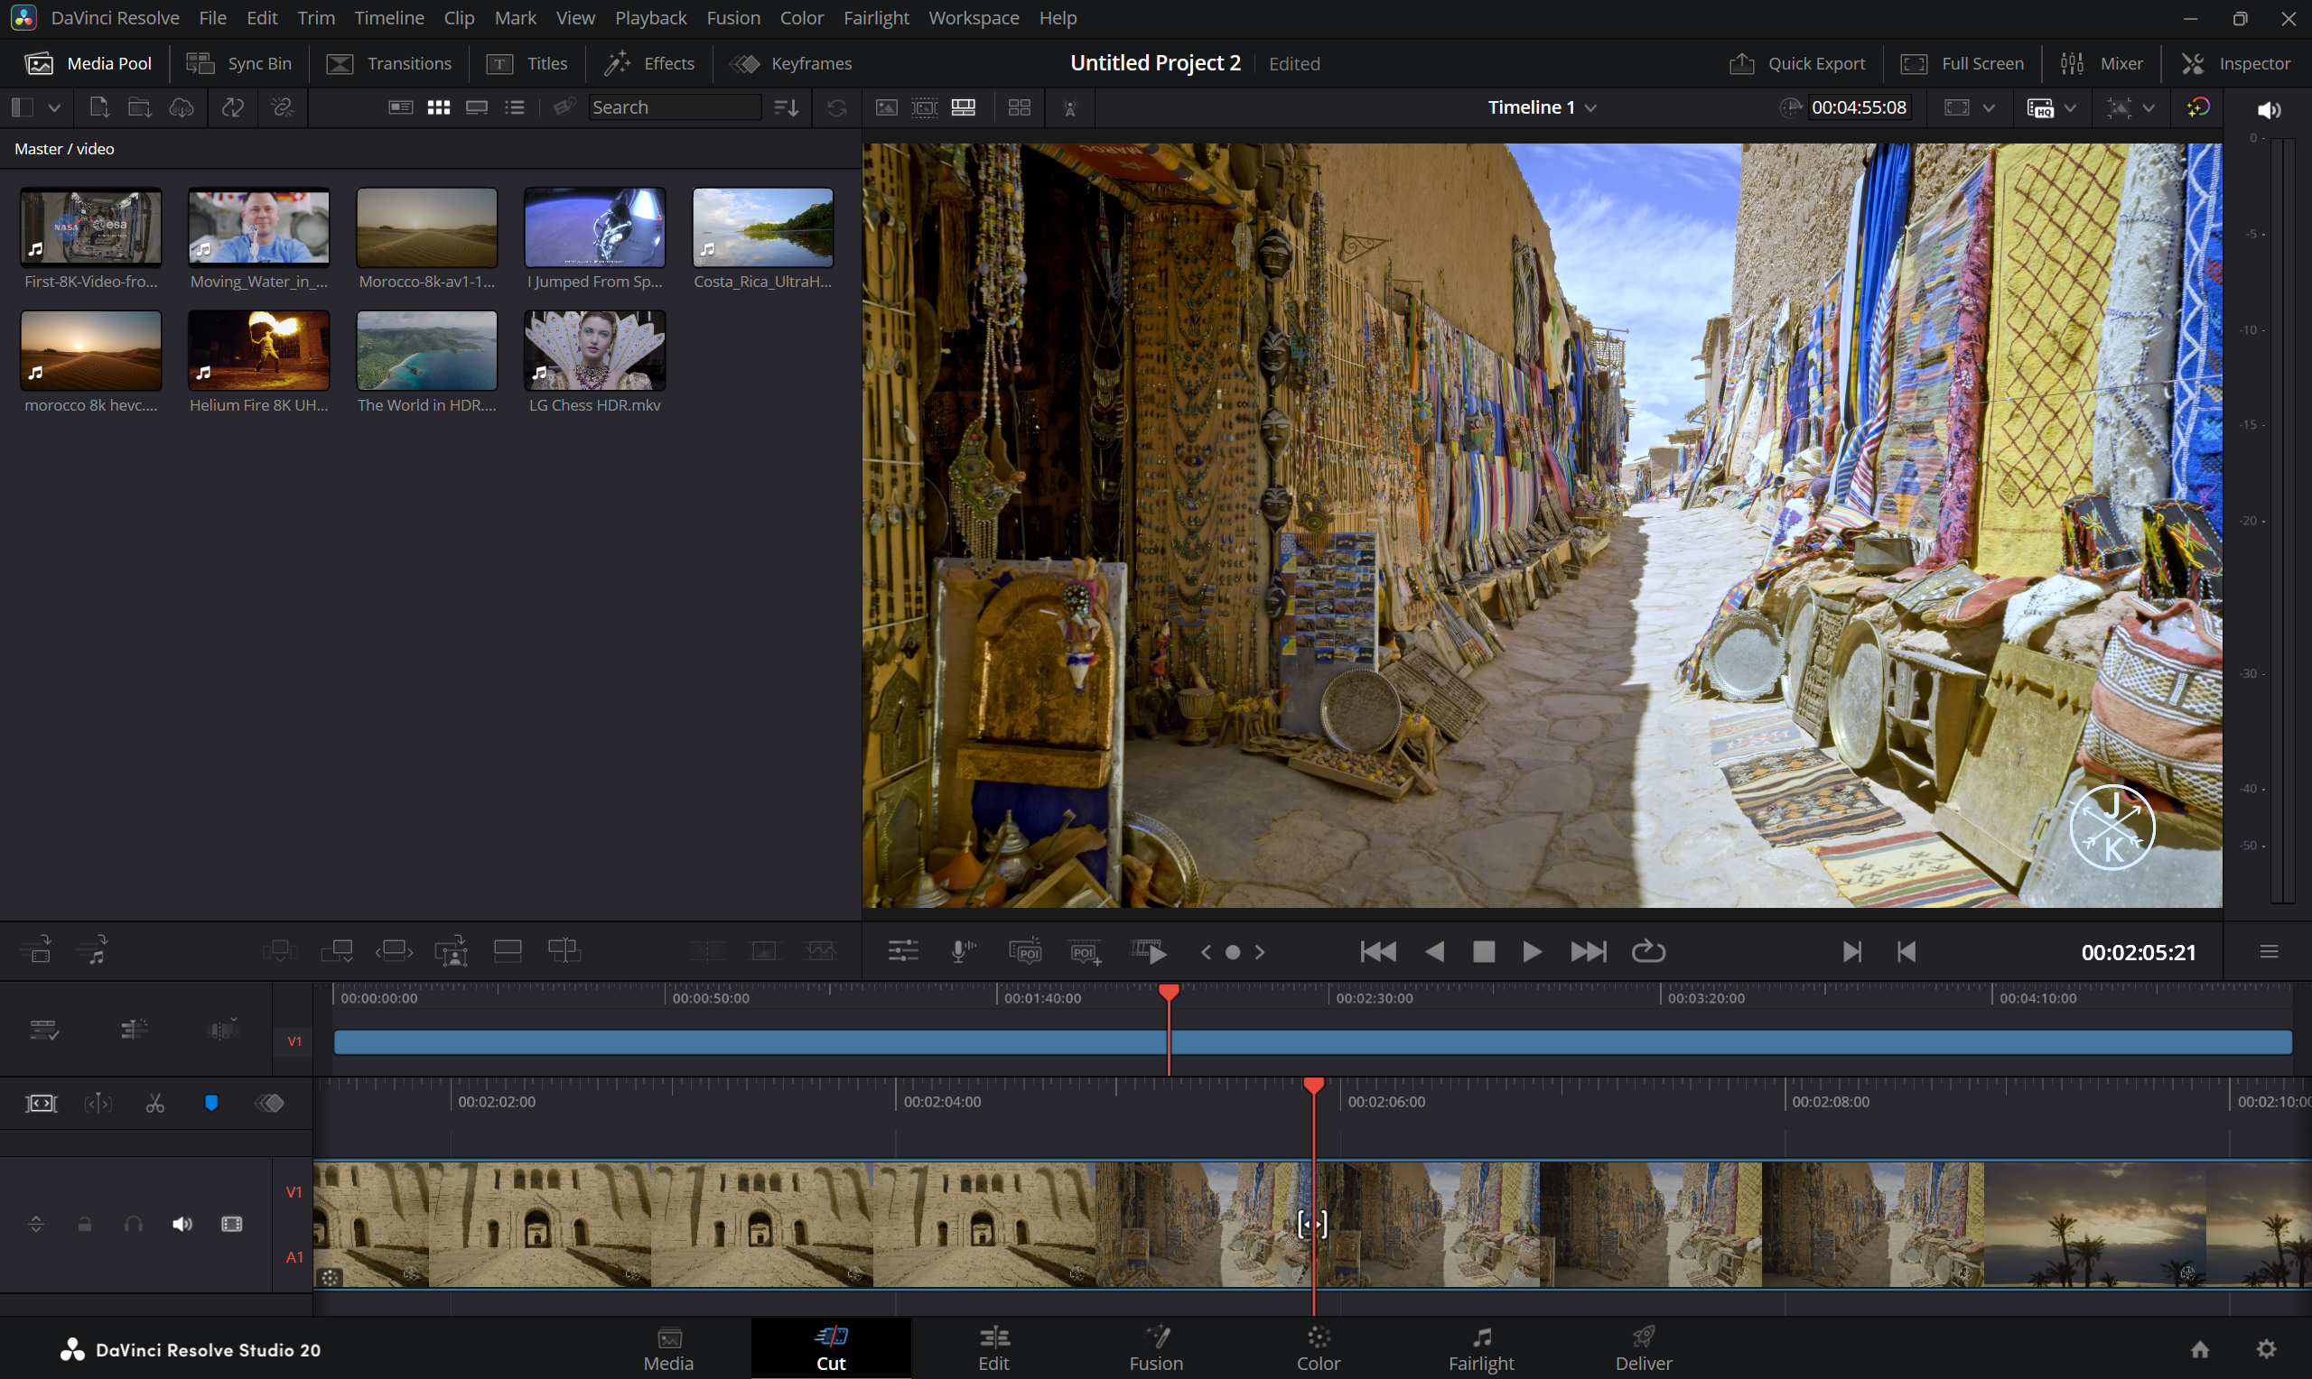Click the split clip scissors icon
This screenshot has width=2312, height=1379.
(x=154, y=1103)
